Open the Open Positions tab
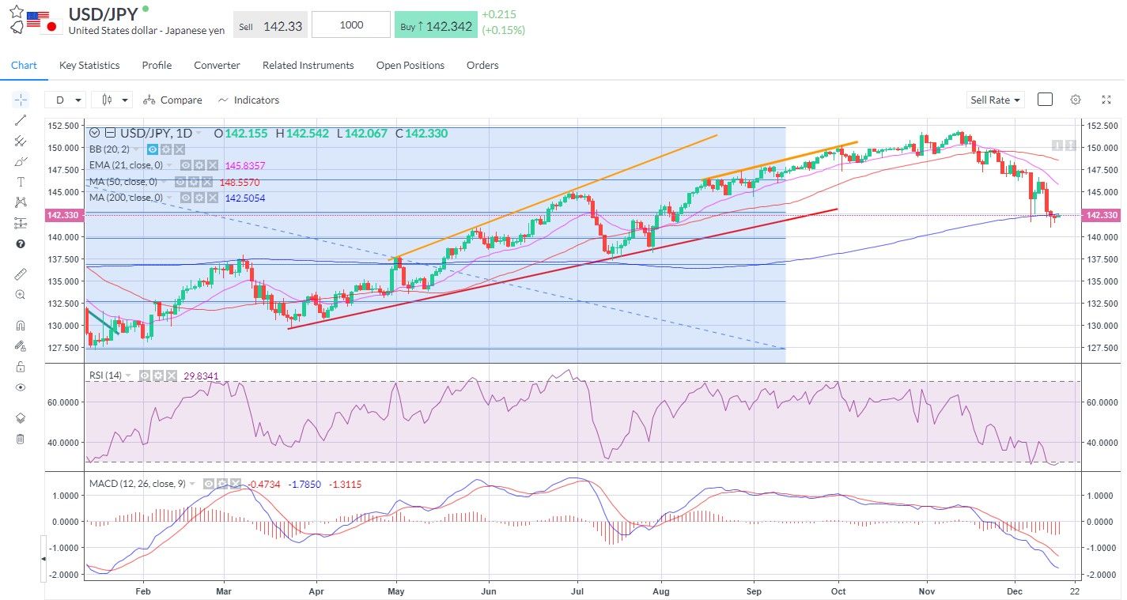The height and width of the screenshot is (600, 1127). point(410,65)
